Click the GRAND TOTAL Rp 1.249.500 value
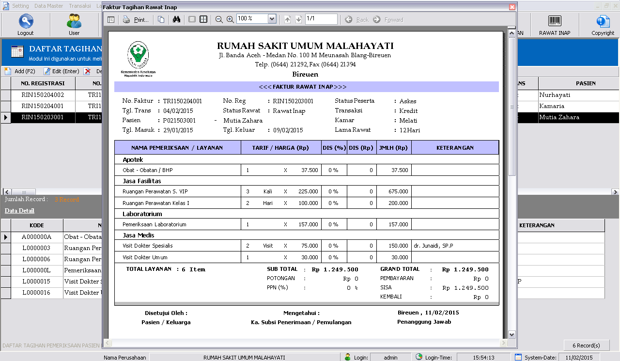The image size is (620, 361). [x=465, y=269]
